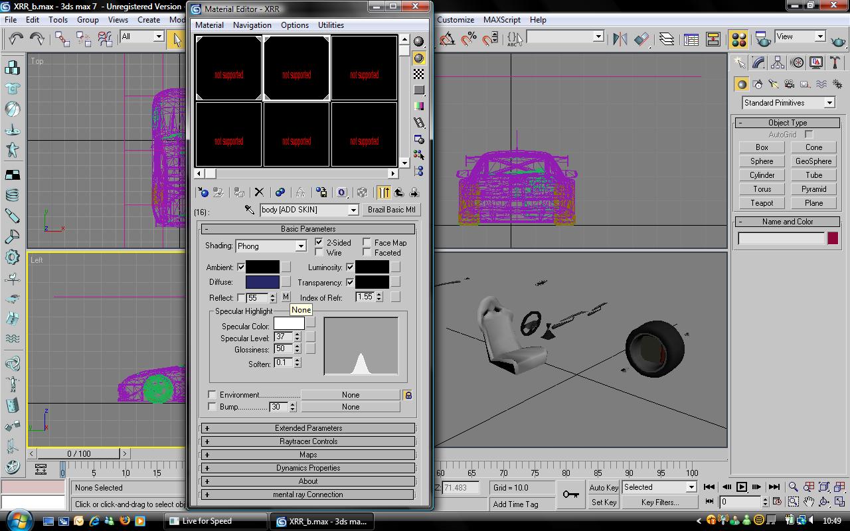Screen dimensions: 850x531
Task: Click the Render Scene teapot icon
Action: coord(764,39)
